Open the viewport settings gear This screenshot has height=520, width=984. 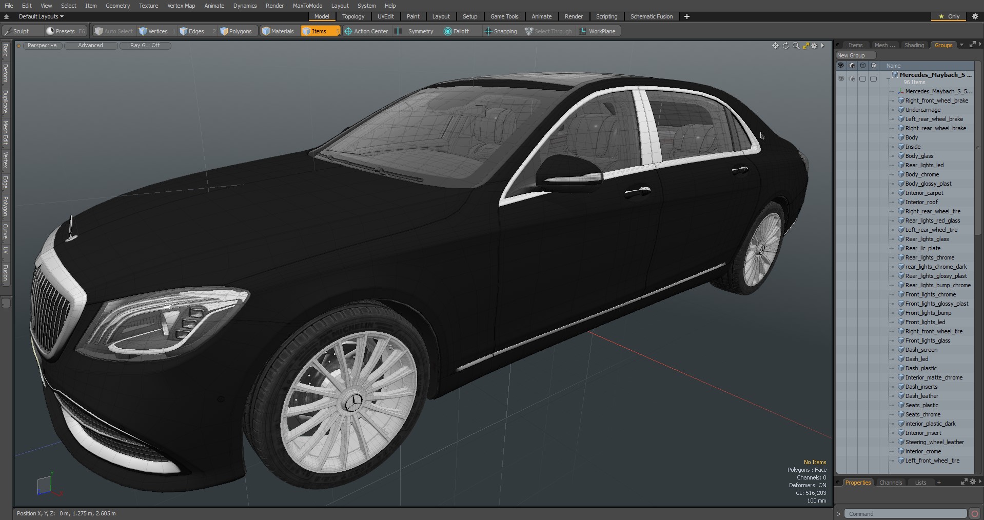[x=814, y=46]
